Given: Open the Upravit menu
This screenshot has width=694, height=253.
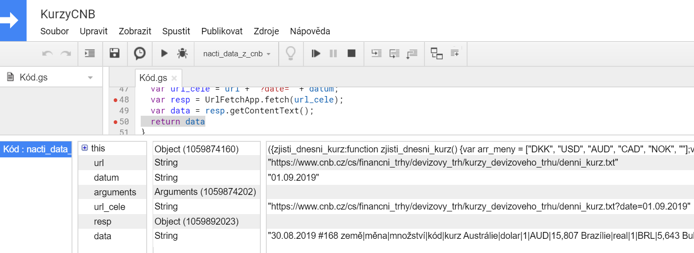Looking at the screenshot, I should [x=94, y=31].
